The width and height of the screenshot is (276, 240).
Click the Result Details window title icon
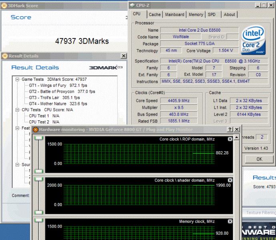point(5,56)
